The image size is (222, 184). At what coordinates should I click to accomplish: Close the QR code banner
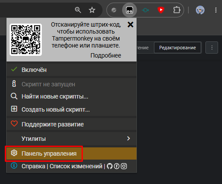point(130,24)
